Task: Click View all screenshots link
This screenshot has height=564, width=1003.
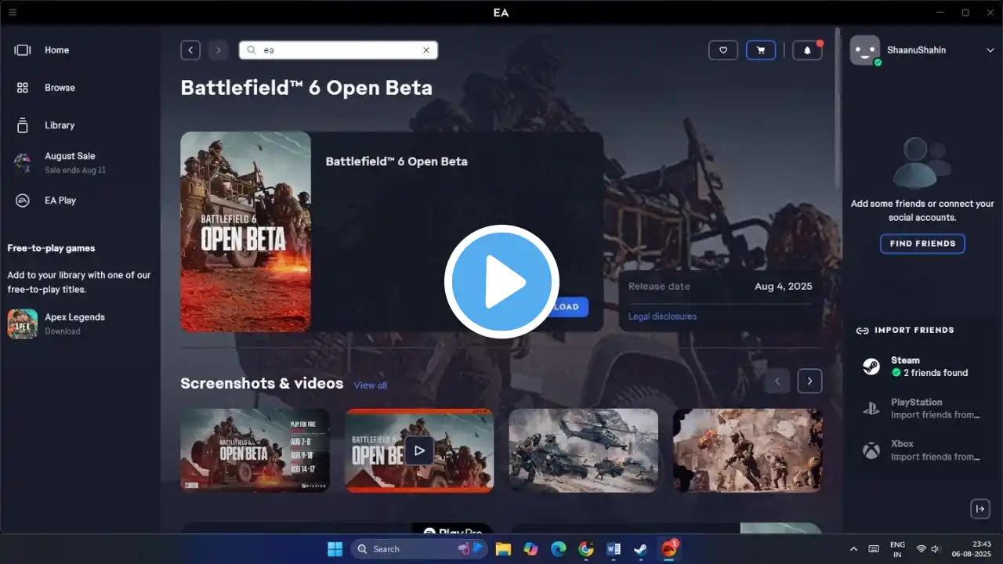Action: pos(370,385)
